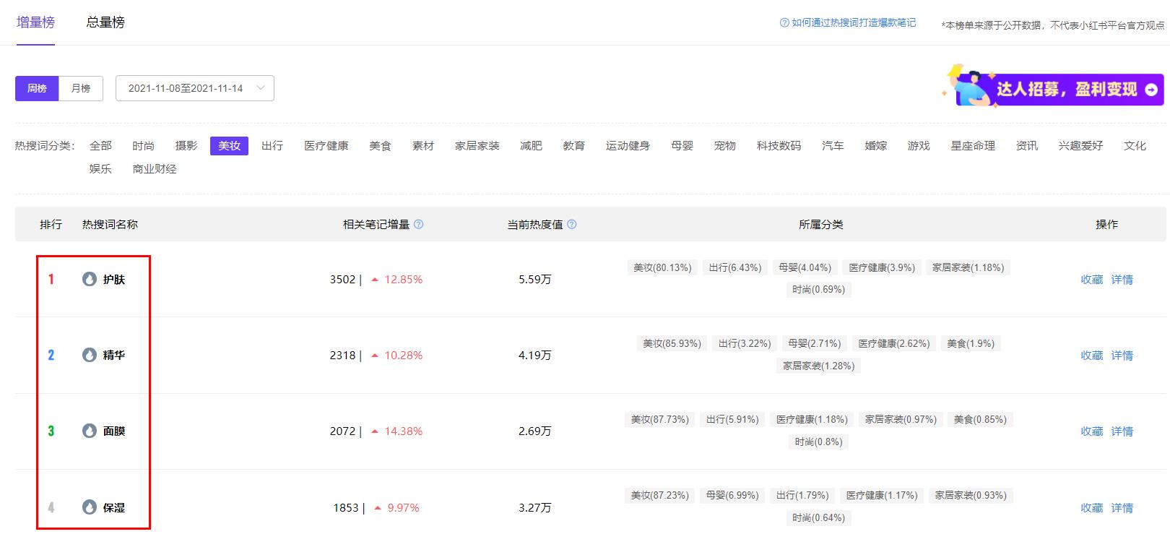Click 收藏 for the 精华 row

1091,356
